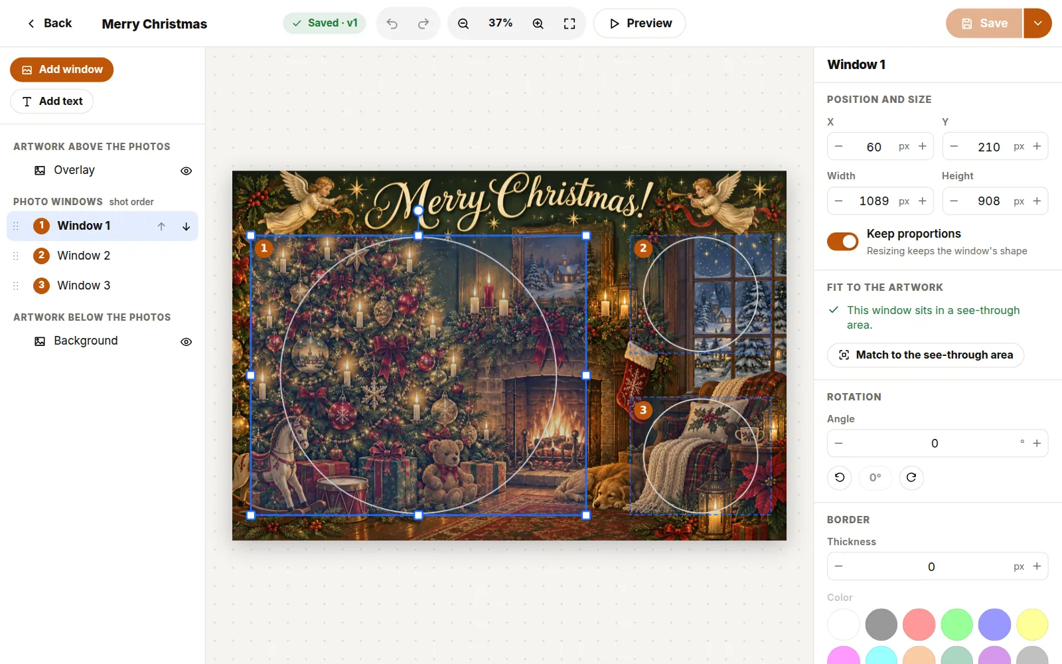Rotate clockwise icon button
The width and height of the screenshot is (1062, 664).
coord(911,477)
